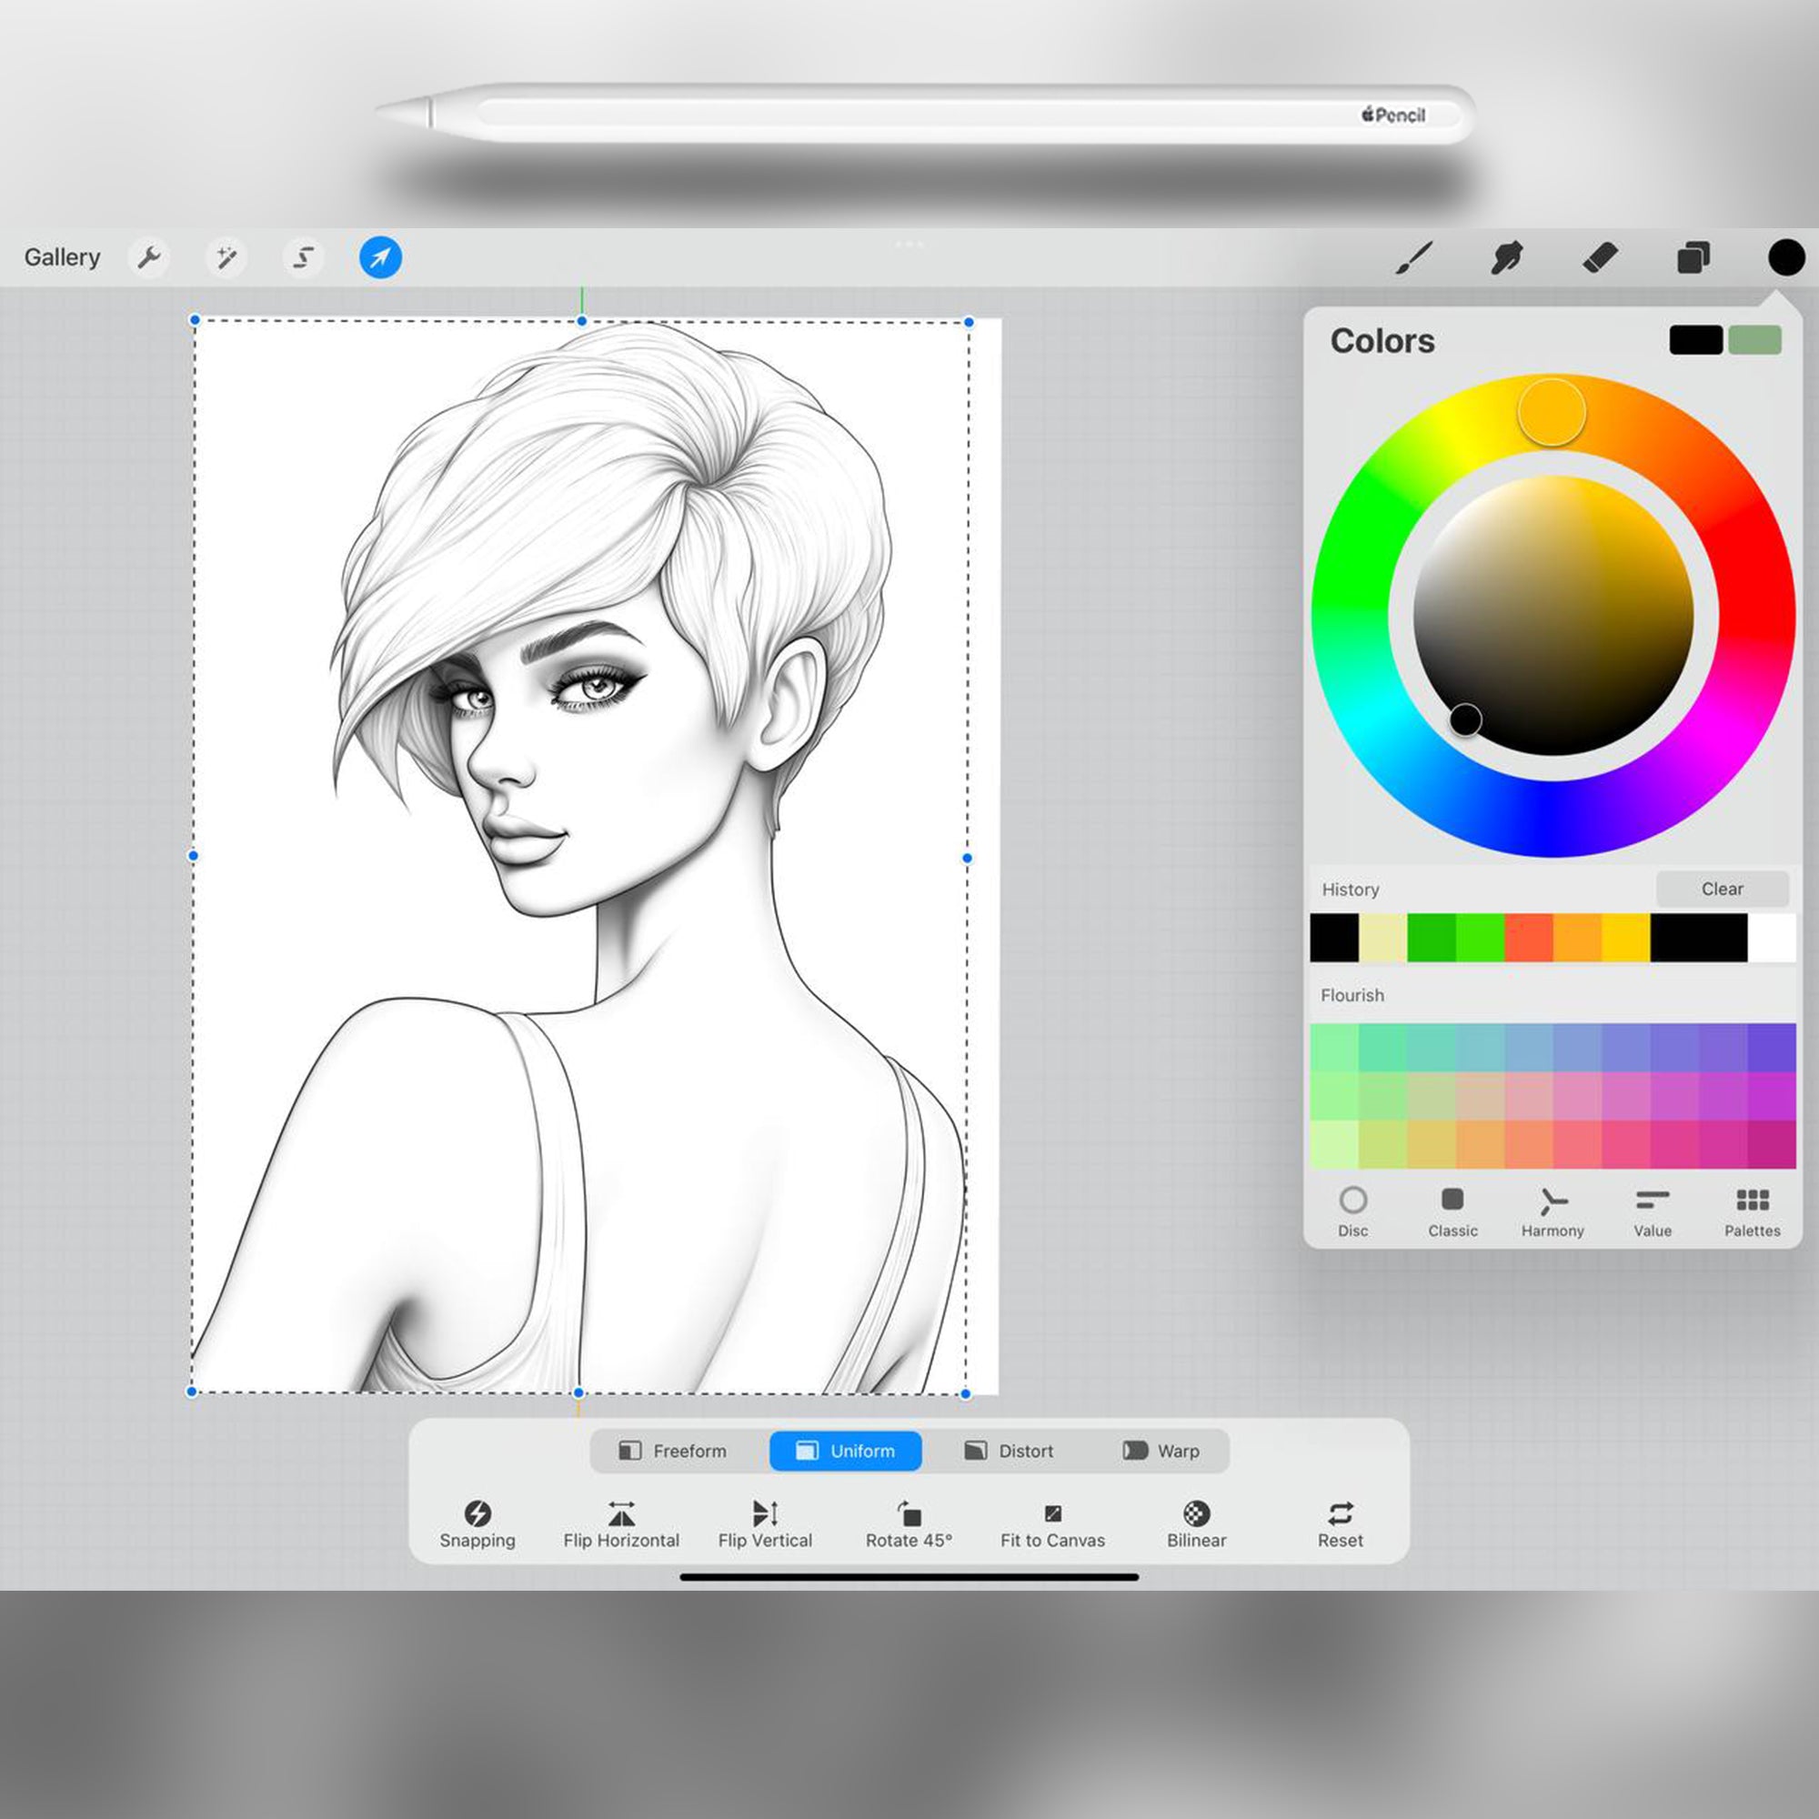
Task: Open the Bilinear interpolation options
Action: pyautogui.click(x=1196, y=1523)
